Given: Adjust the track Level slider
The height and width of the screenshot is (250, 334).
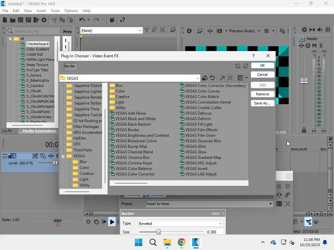Looking at the screenshot, I should click(x=55, y=163).
